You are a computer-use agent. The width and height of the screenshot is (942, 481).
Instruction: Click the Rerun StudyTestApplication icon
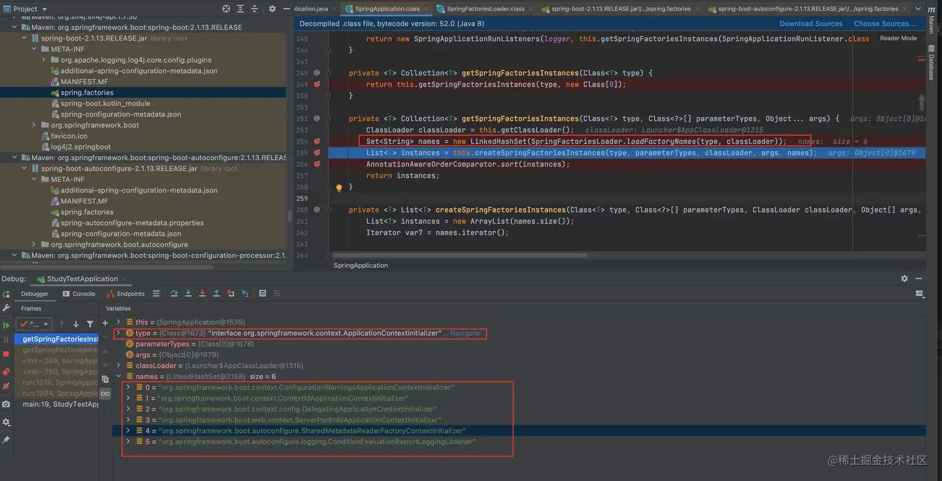click(x=6, y=294)
